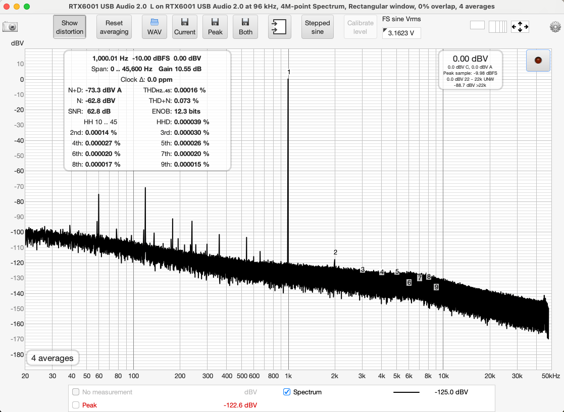Click the dBV axis unit label
Screen dimensions: 564x412
click(x=17, y=43)
